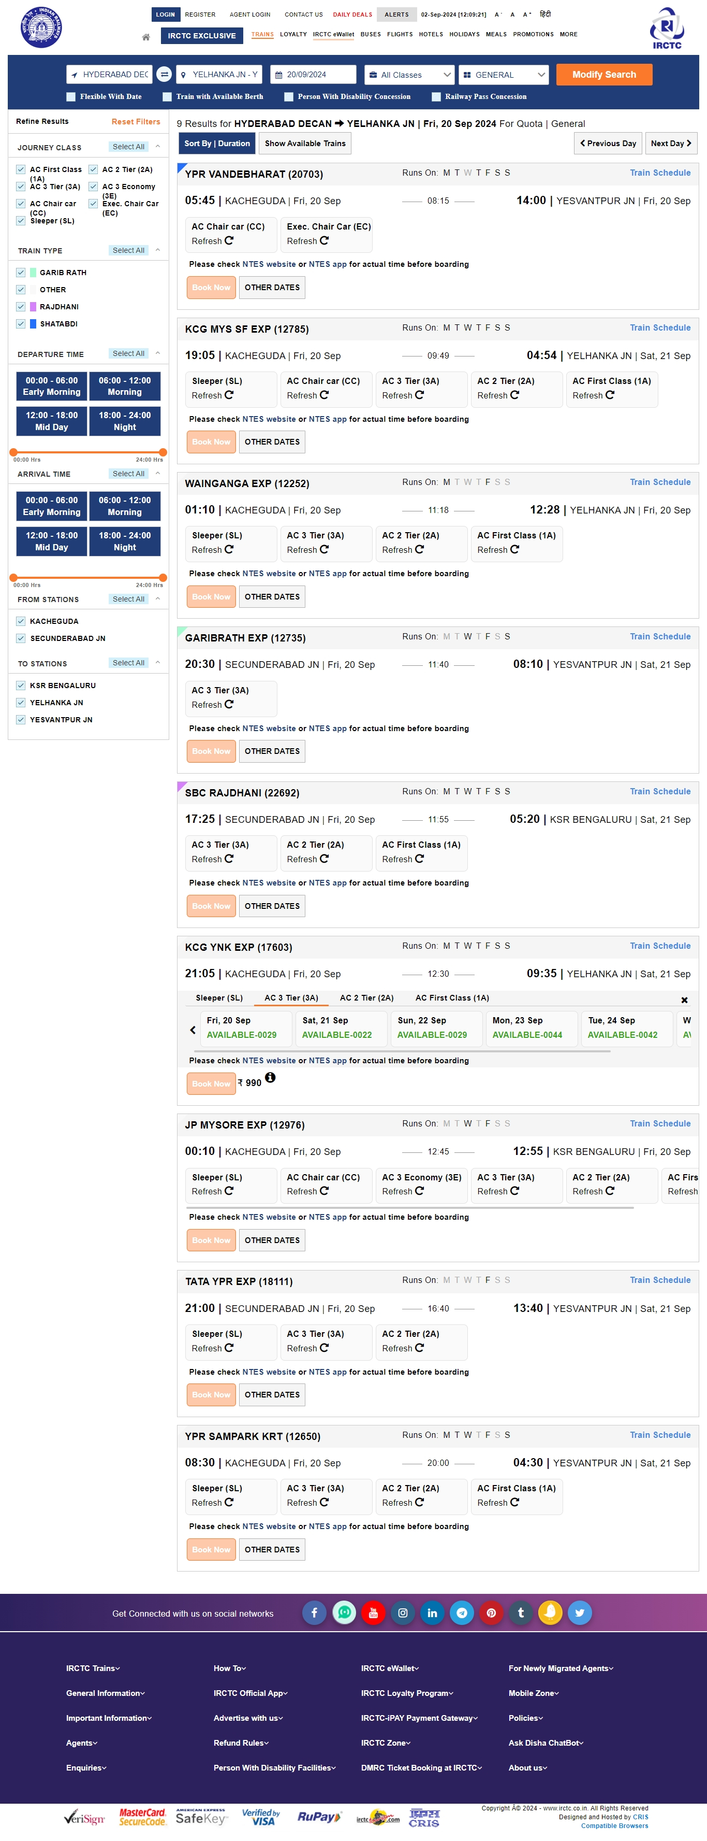707x1841 pixels.
Task: Refresh AC 3 Tier for GARIBRATH EXP
Action: tap(229, 705)
